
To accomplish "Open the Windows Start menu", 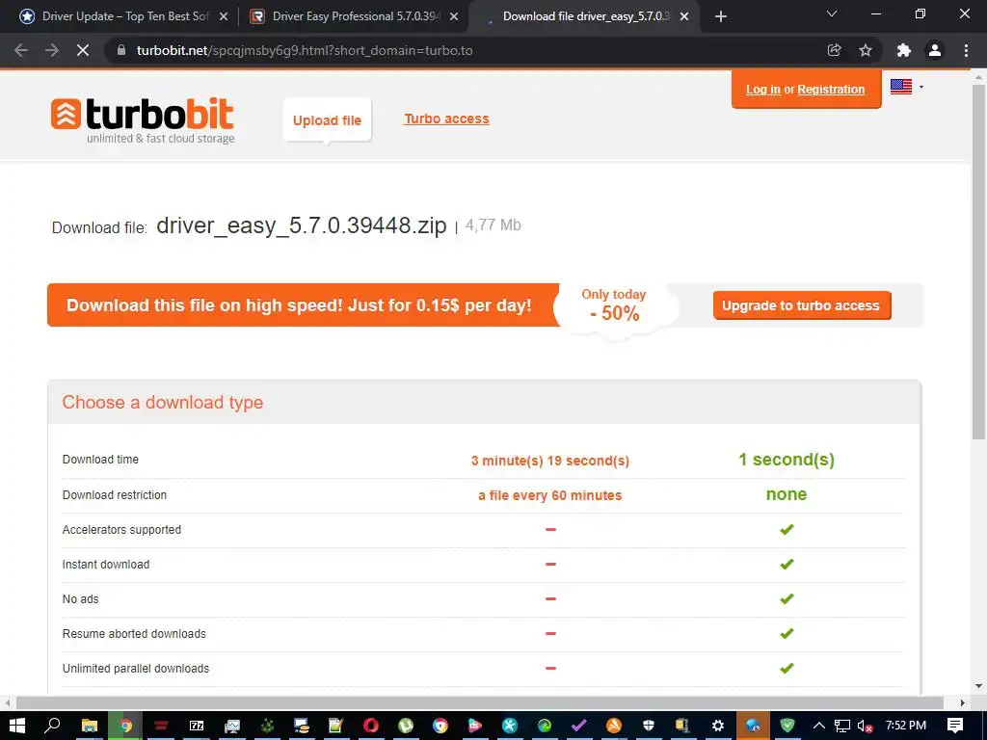I will click(17, 726).
